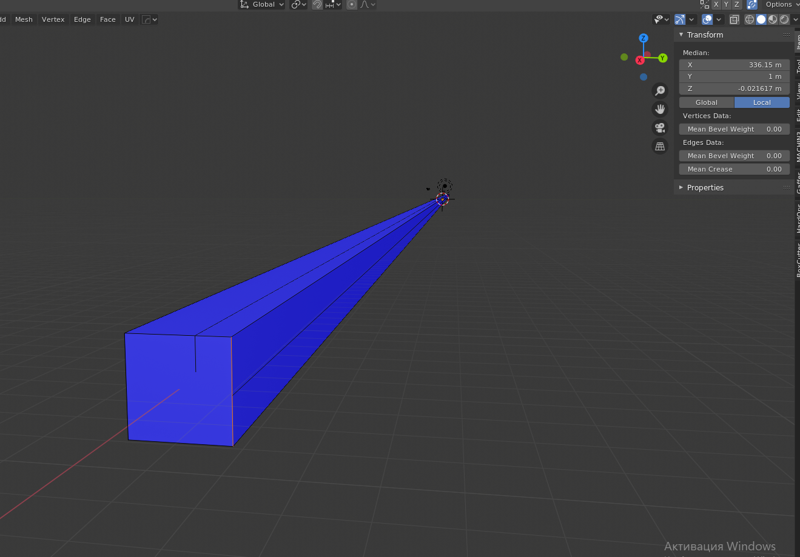Click the Median Z value field
The image size is (800, 557).
pos(734,88)
